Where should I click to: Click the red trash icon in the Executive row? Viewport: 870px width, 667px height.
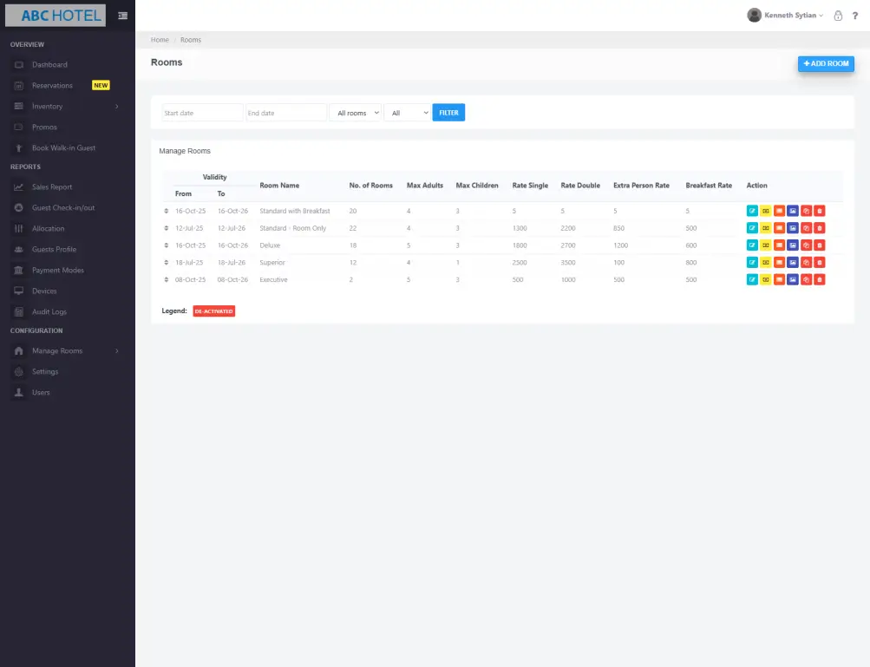[820, 279]
